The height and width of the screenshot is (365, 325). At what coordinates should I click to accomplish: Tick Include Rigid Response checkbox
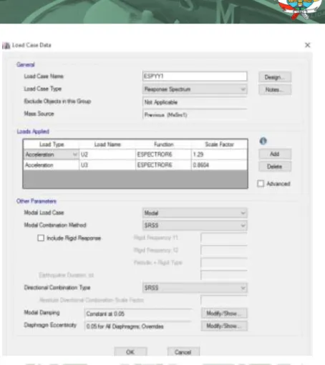(41, 238)
